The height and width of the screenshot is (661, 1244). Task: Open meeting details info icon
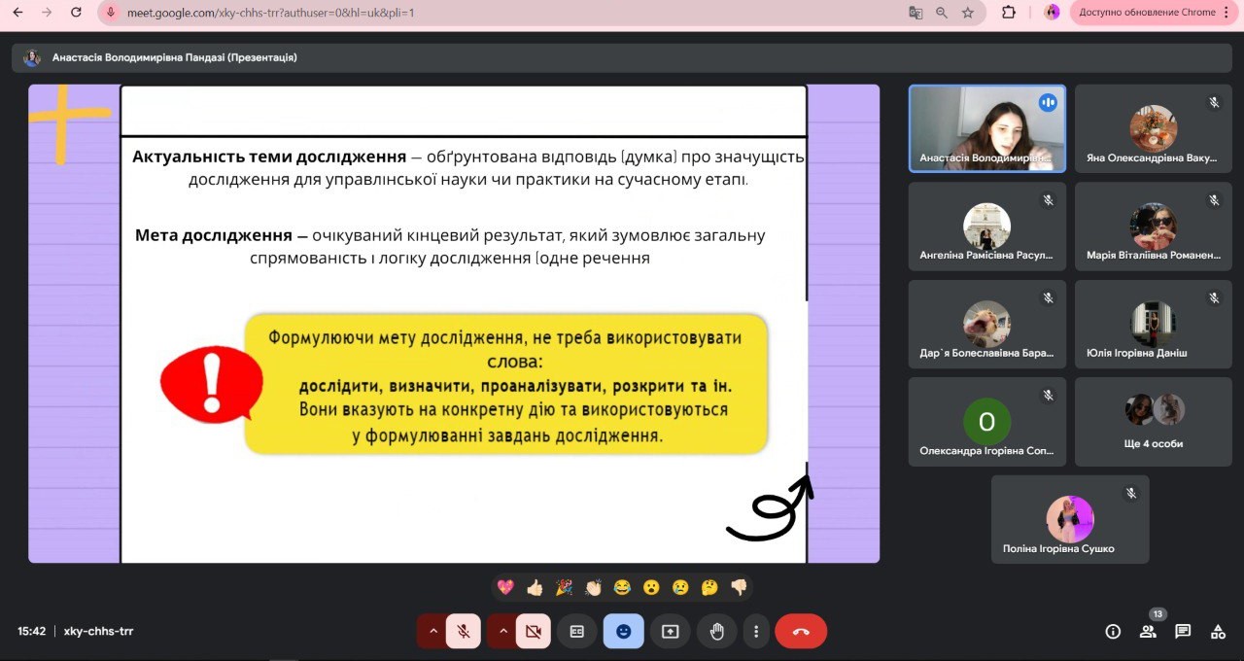coord(1113,632)
